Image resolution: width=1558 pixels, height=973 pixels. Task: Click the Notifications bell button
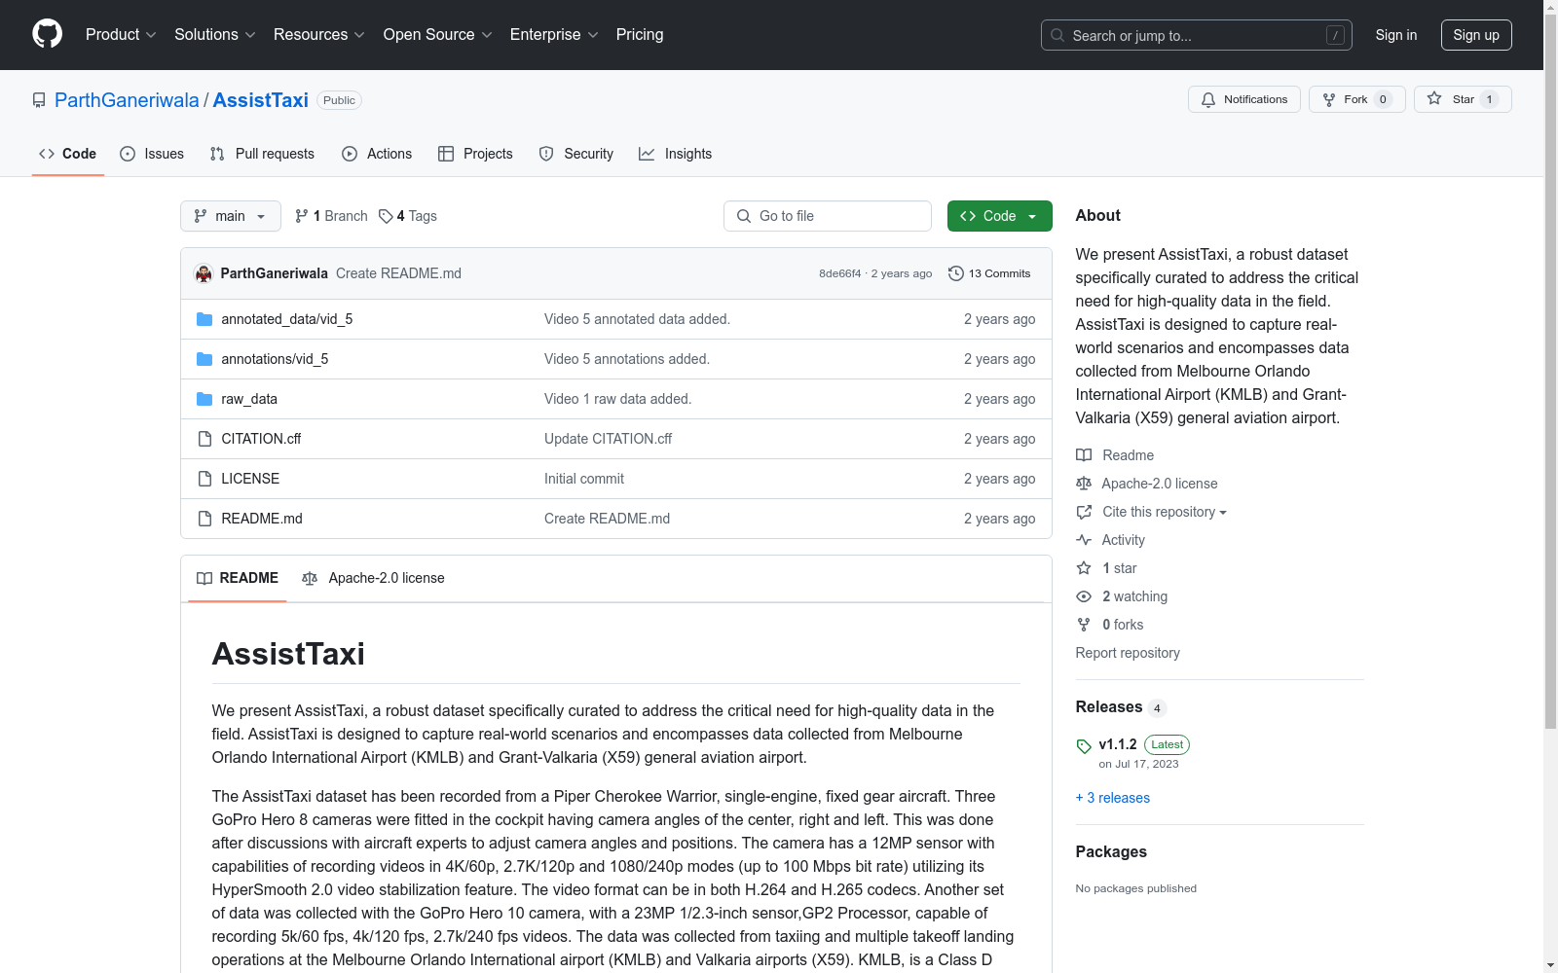pos(1243,99)
